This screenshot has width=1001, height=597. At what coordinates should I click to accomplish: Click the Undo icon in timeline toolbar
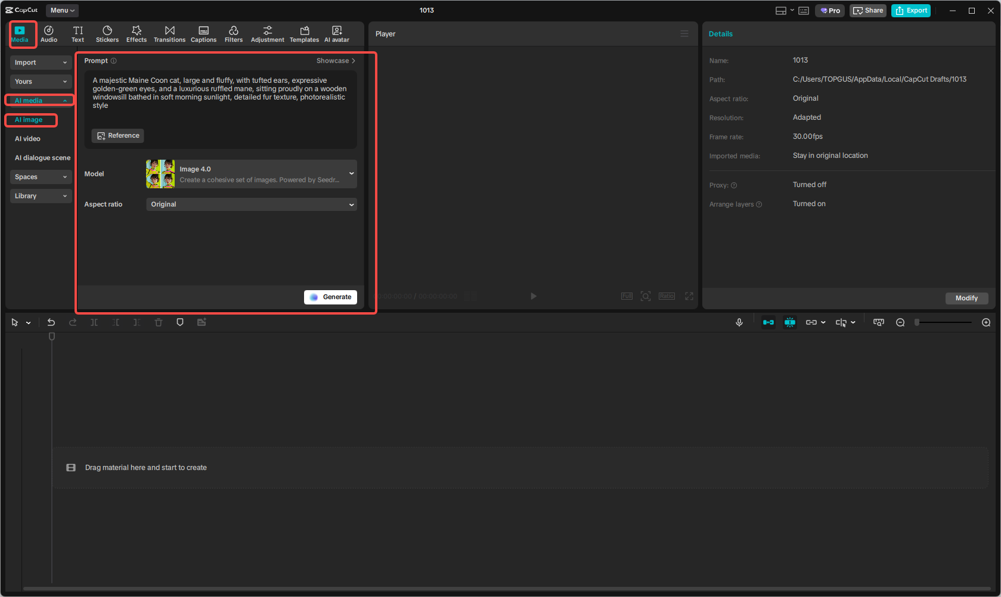point(51,322)
